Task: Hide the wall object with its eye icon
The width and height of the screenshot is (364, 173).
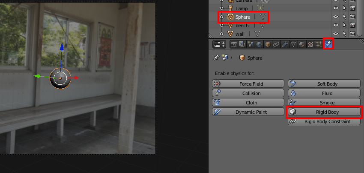Action: (335, 34)
